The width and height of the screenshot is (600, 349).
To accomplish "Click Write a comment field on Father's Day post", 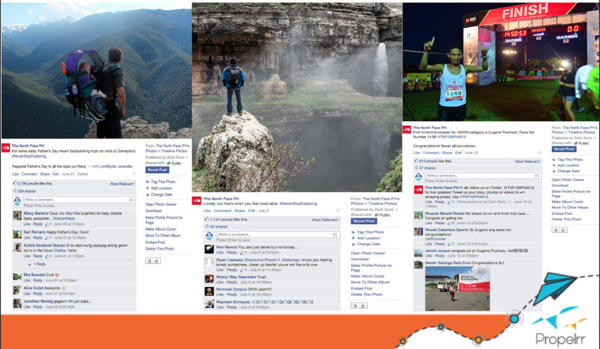I will coord(79,200).
